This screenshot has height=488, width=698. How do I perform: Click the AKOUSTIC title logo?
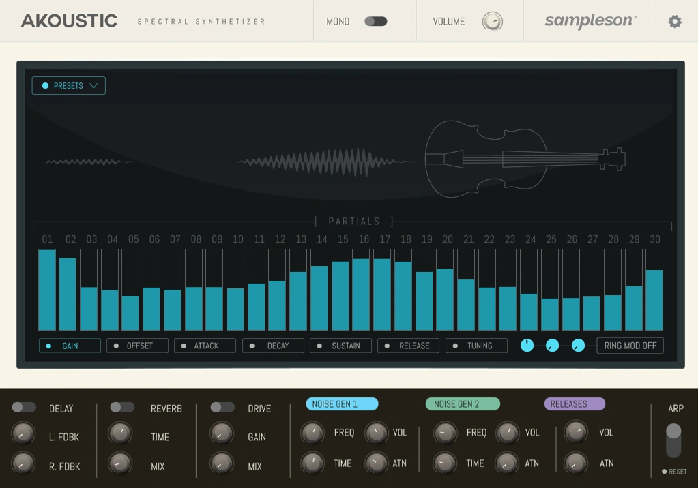69,21
